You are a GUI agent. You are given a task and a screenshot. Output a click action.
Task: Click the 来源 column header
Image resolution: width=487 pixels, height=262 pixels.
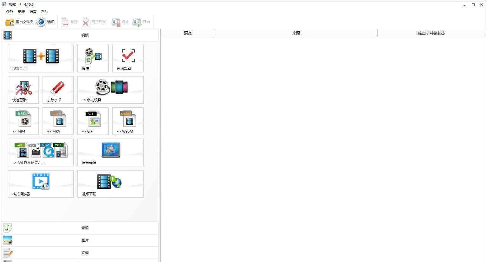296,33
